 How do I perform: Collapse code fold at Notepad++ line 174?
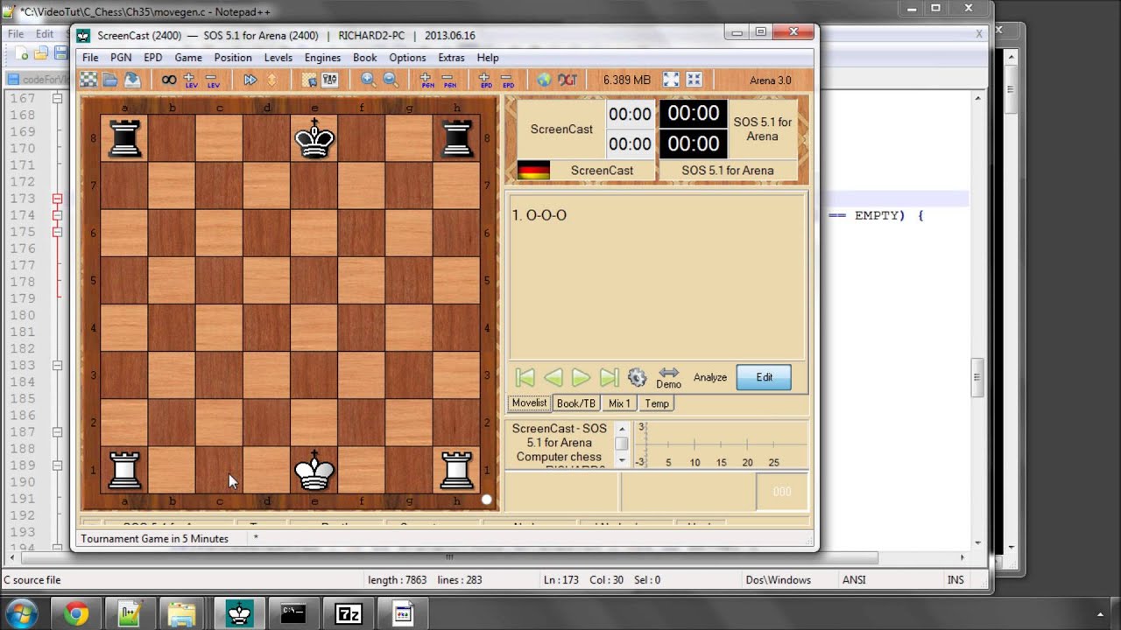pyautogui.click(x=58, y=215)
